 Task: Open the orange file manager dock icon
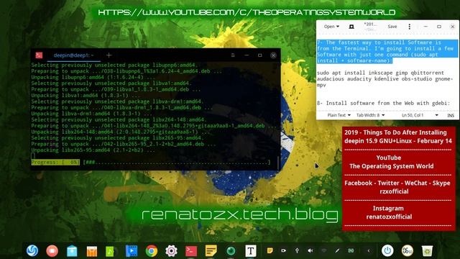click(92, 251)
